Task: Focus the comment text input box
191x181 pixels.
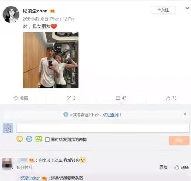Action: (103, 128)
